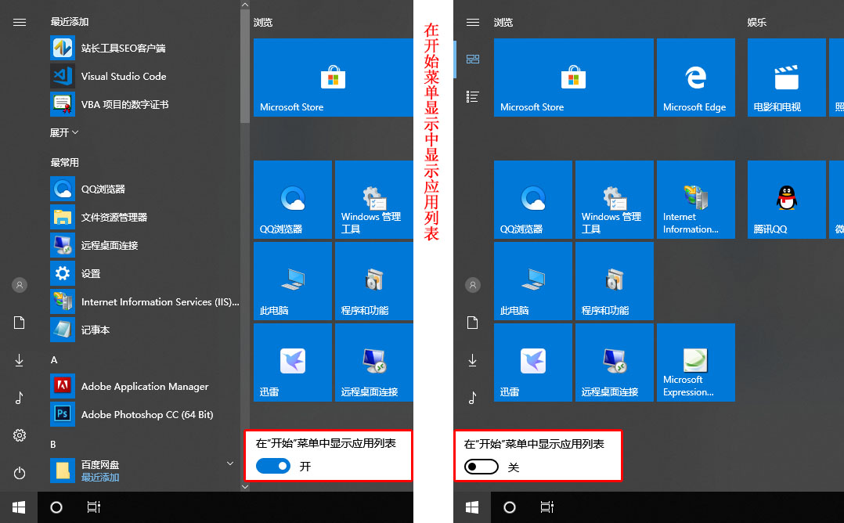Expand Windows 管理工具 tile folder in left Start menu
The width and height of the screenshot is (844, 523).
(x=374, y=200)
